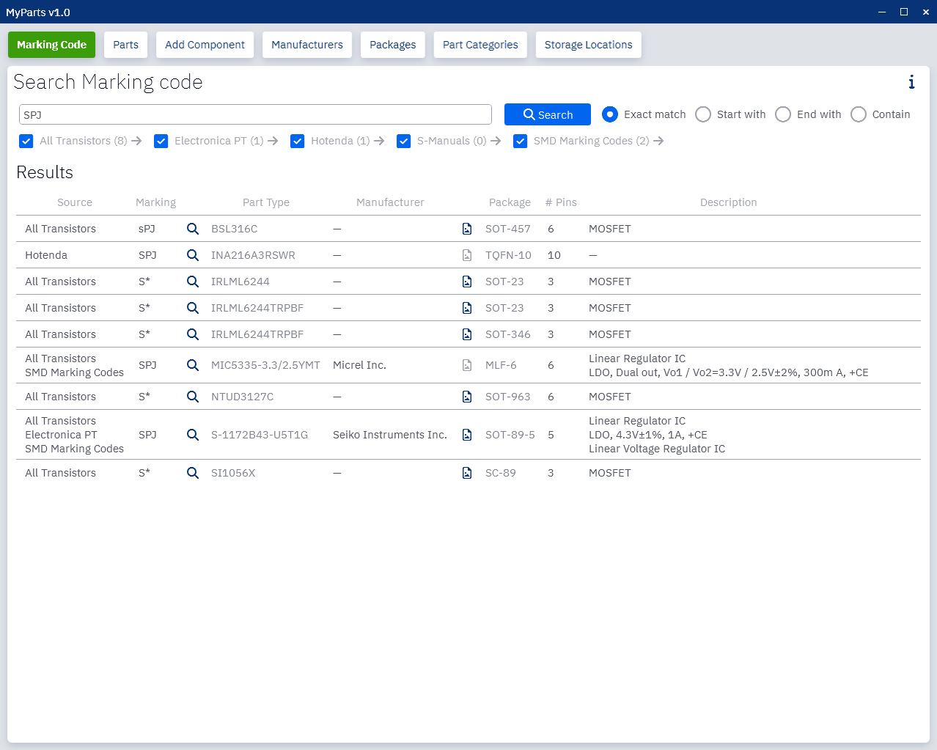
Task: Uncheck the Electronica PT source checkbox
Action: [x=161, y=141]
